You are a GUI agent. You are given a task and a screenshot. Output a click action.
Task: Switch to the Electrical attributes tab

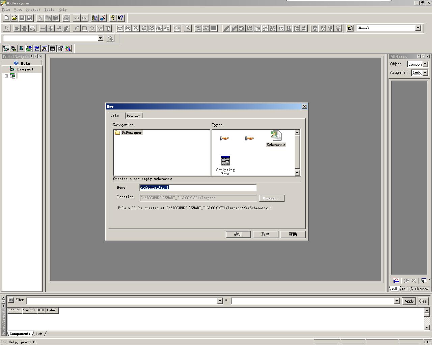coord(422,289)
